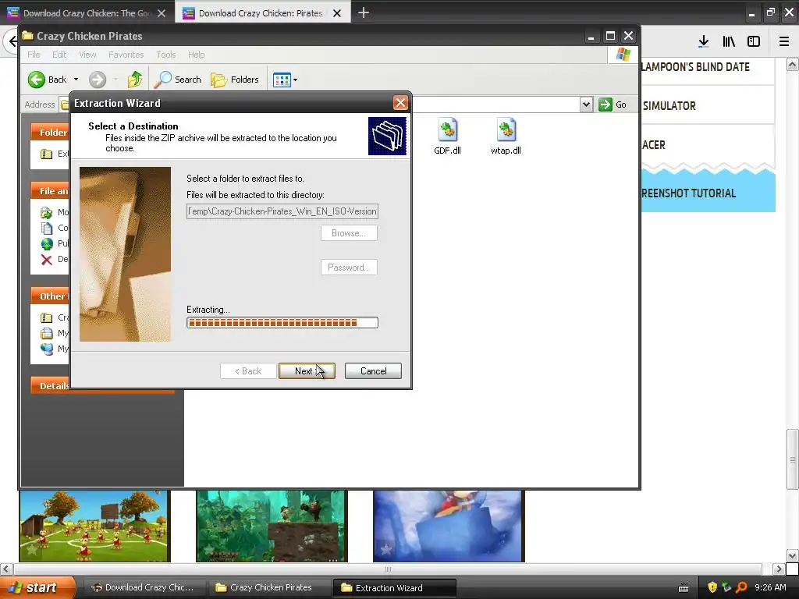Screen dimensions: 799x599
Task: Click the Browse... button
Action: pyautogui.click(x=349, y=233)
